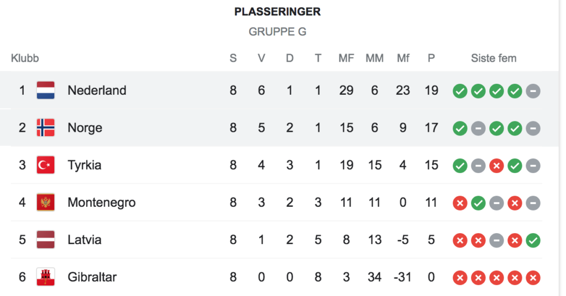Click the Latvia flag icon
This screenshot has width=566, height=296.
[45, 240]
